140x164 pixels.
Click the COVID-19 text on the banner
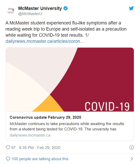[x=107, y=106]
